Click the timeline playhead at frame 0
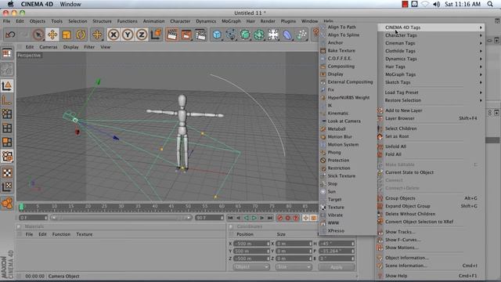The height and width of the screenshot is (282, 501). (x=21, y=207)
